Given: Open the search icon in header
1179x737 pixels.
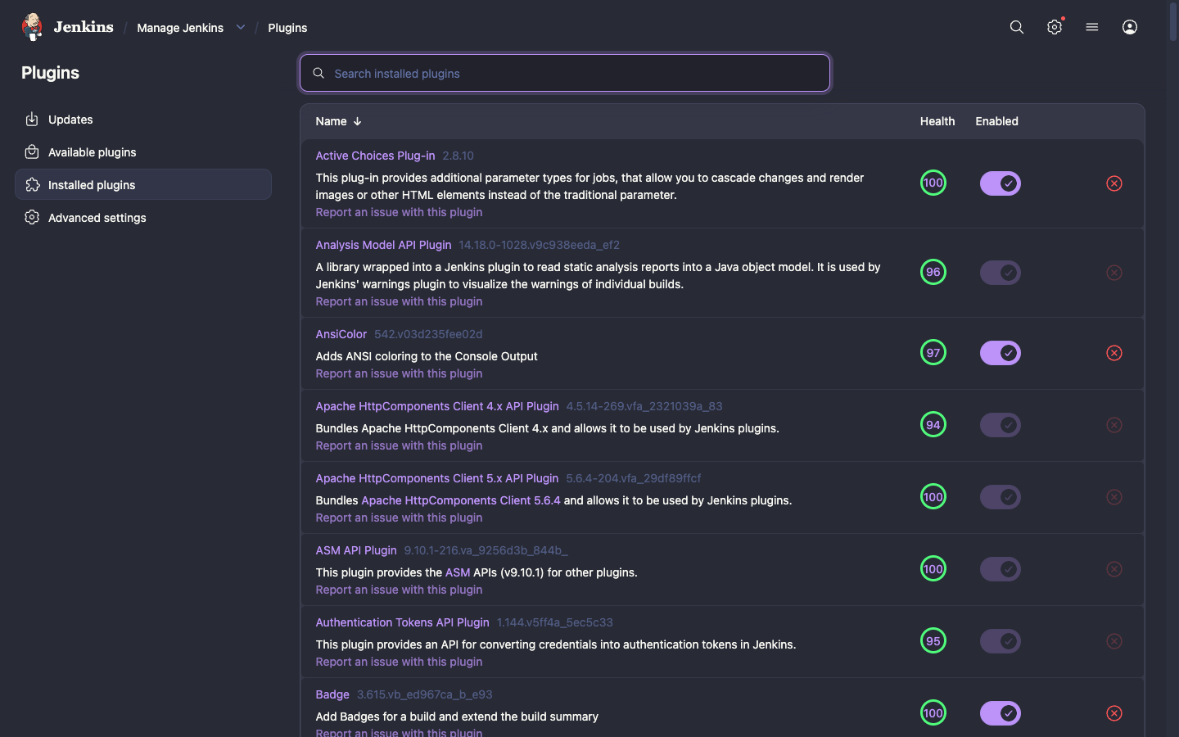Looking at the screenshot, I should (x=1017, y=27).
